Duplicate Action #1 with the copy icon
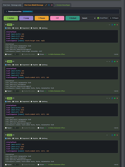This screenshot has height=167, width=125. (x=112, y=25)
